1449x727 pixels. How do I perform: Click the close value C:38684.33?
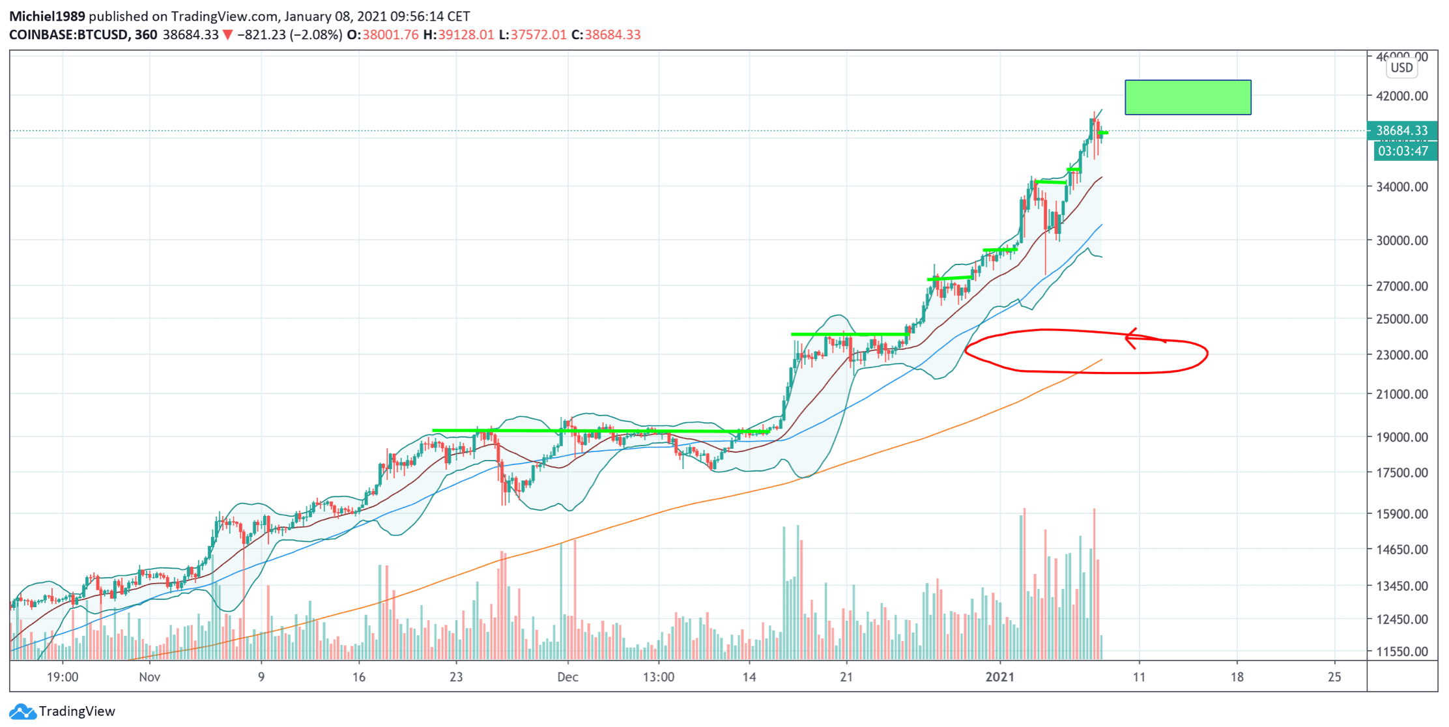(606, 35)
